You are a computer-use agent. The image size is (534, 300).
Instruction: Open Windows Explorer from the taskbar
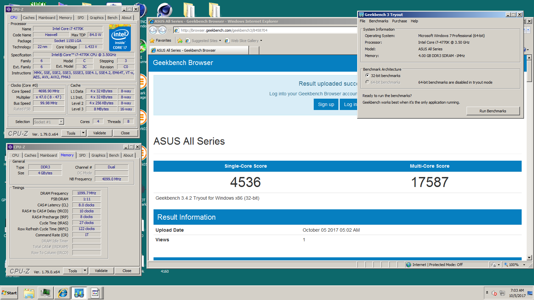point(29,293)
